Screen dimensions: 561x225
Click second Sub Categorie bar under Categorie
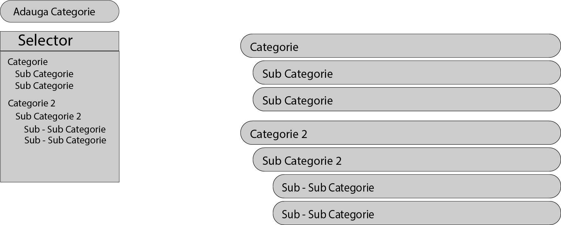(407, 99)
